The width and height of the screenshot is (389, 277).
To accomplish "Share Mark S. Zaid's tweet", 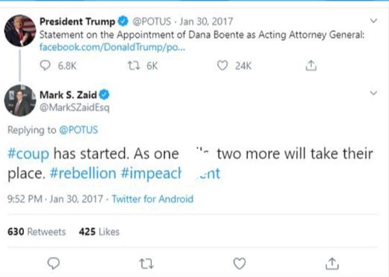I will [332, 263].
